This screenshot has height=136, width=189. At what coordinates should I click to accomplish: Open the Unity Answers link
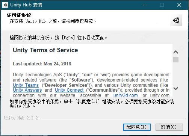pyautogui.click(x=27, y=90)
